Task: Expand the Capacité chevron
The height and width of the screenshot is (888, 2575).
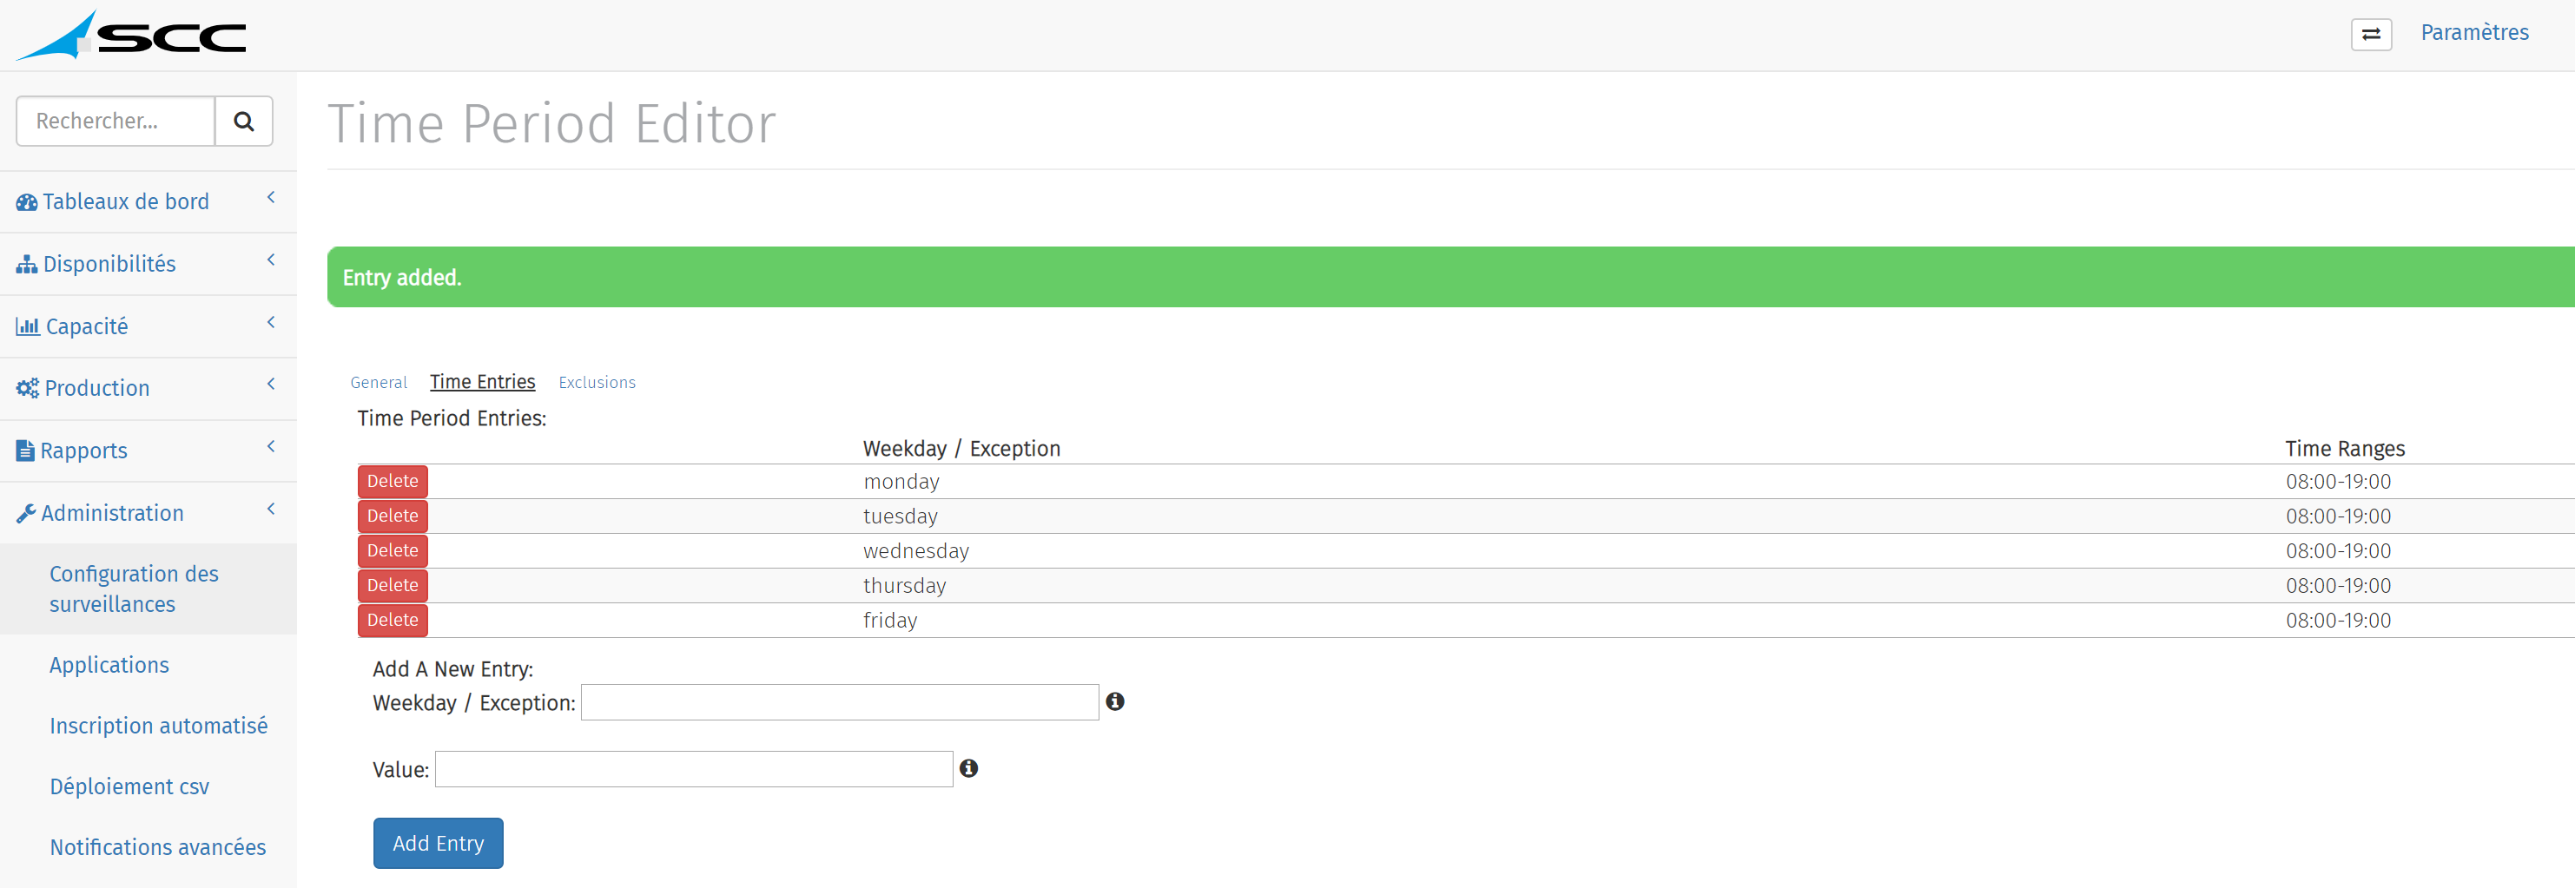Action: (x=271, y=322)
